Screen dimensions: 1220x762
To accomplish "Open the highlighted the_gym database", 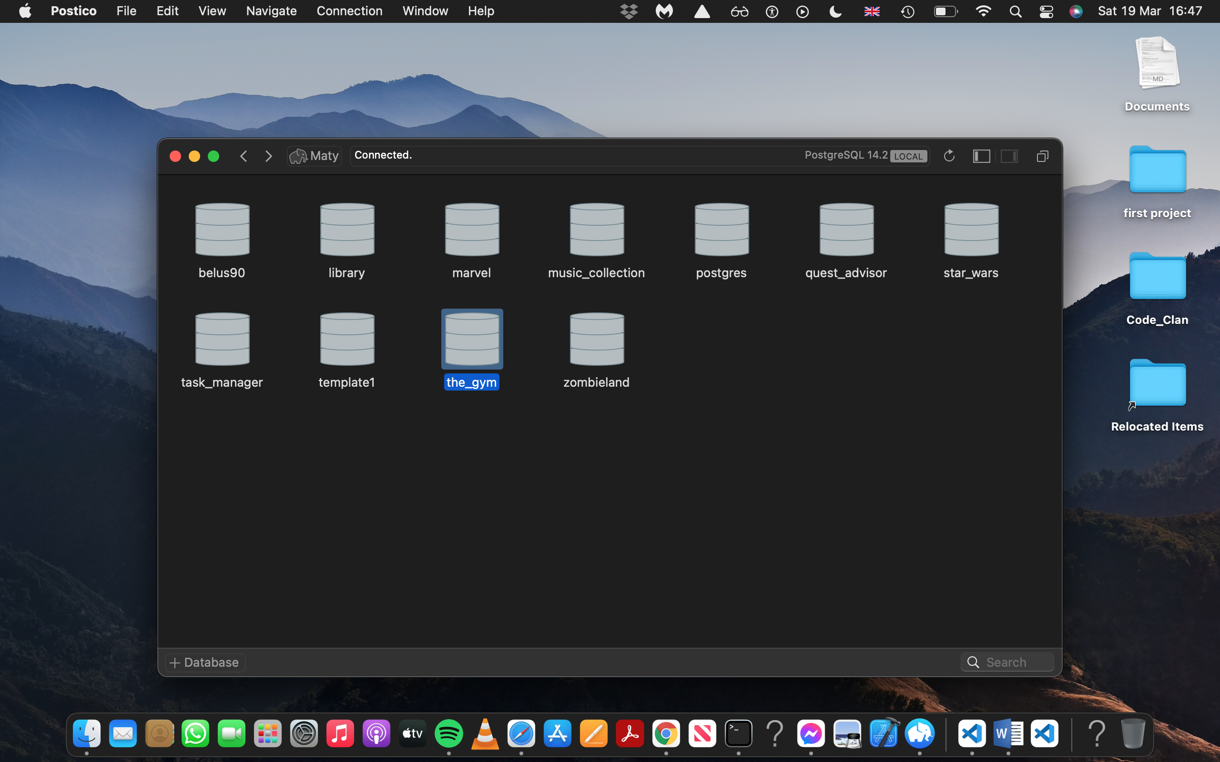I will (x=472, y=339).
